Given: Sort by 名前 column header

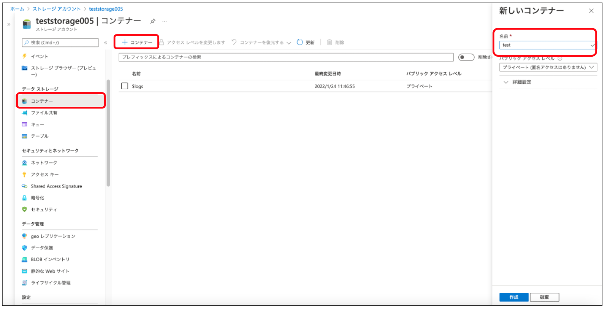Looking at the screenshot, I should (136, 74).
